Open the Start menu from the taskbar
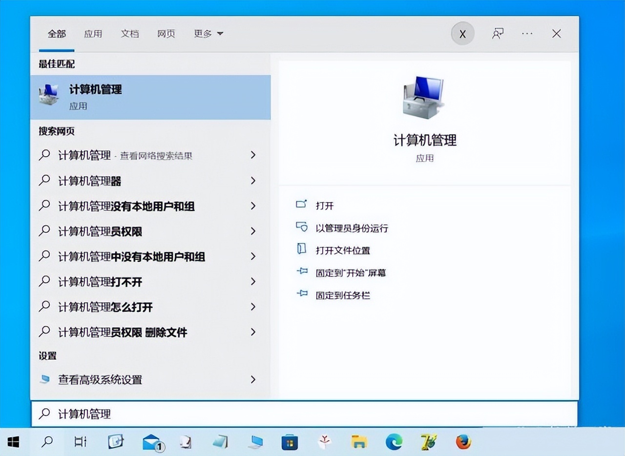This screenshot has height=456, width=625. click(x=13, y=443)
